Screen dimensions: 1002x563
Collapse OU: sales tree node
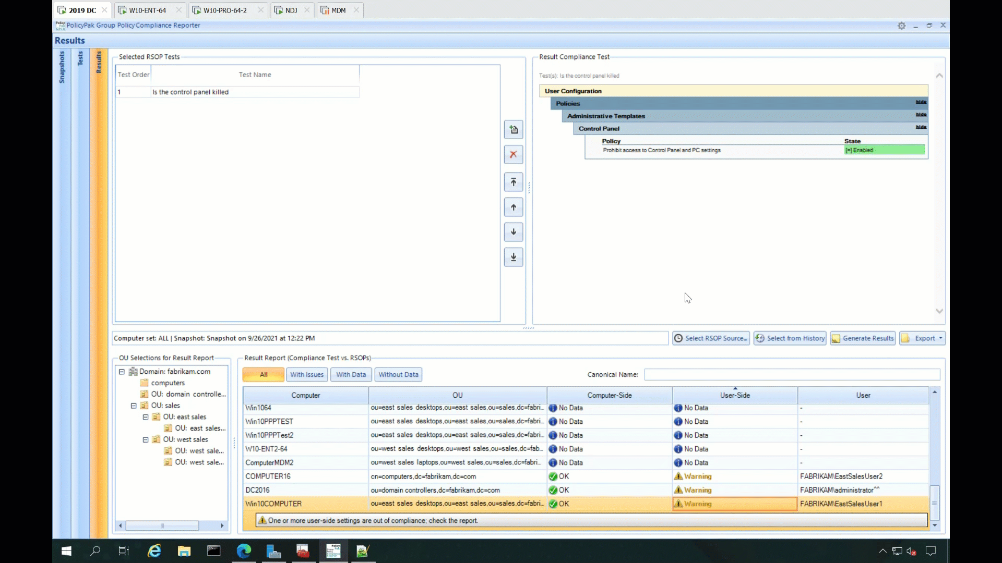point(134,406)
